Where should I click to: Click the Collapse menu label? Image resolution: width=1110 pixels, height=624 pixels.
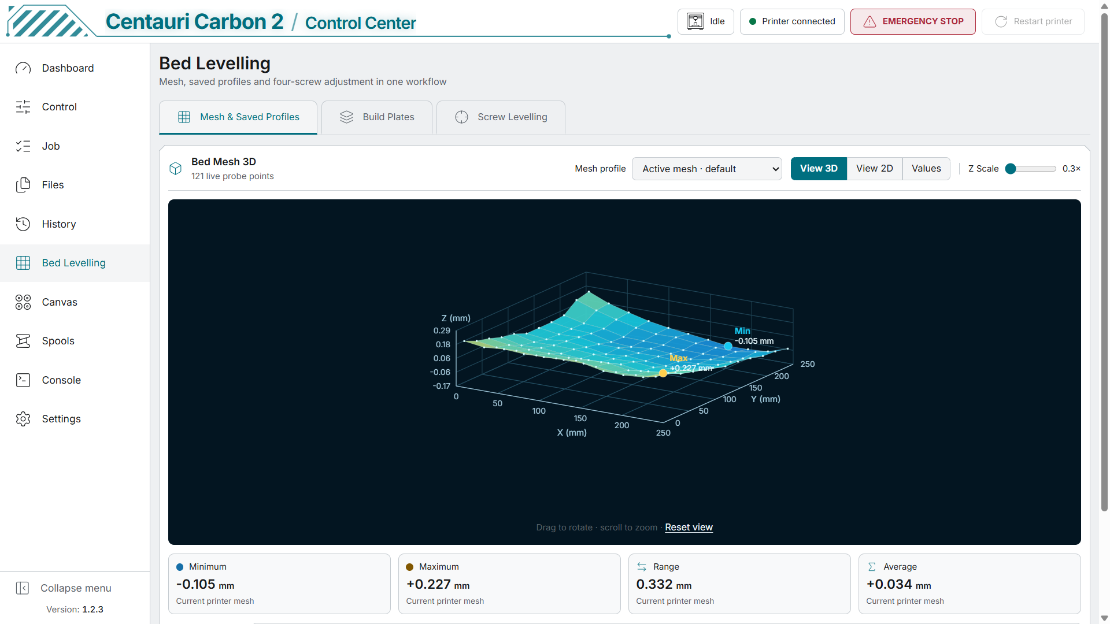tap(76, 588)
